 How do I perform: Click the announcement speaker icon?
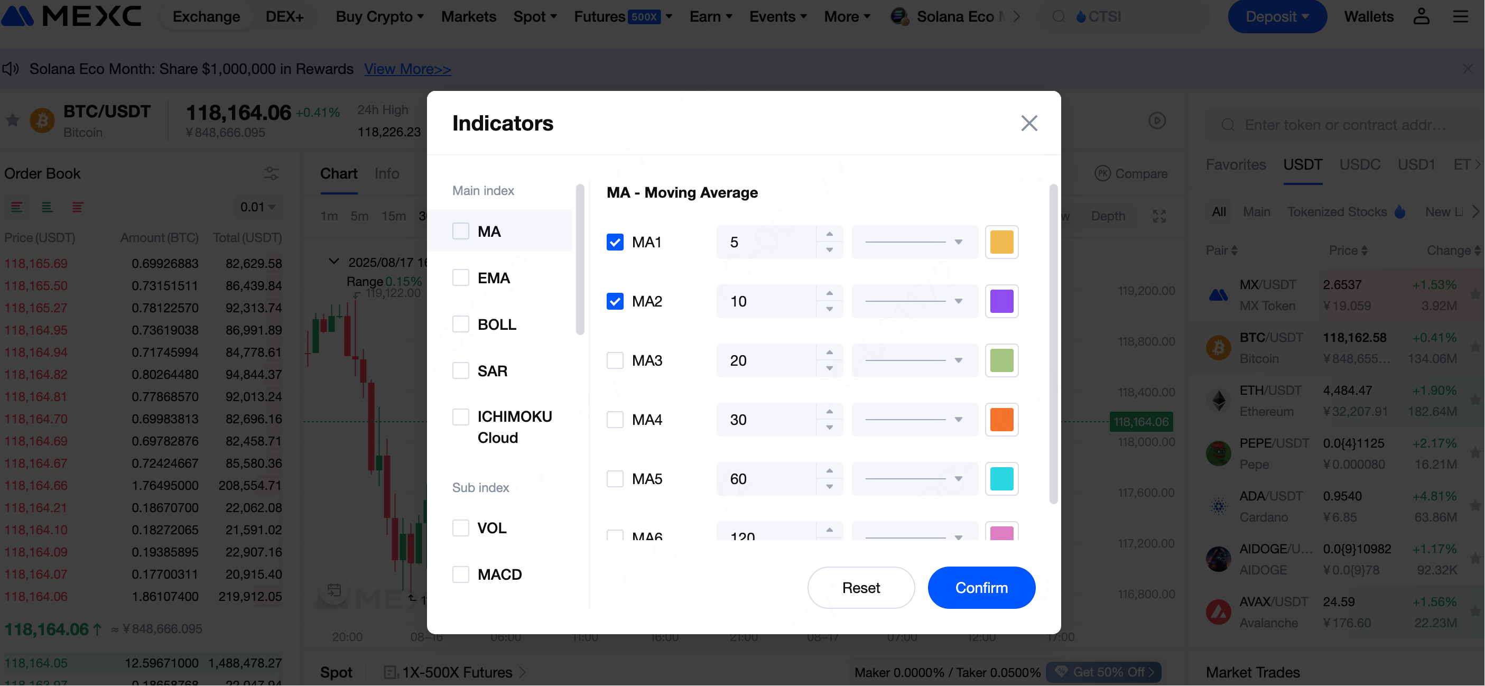pyautogui.click(x=11, y=69)
